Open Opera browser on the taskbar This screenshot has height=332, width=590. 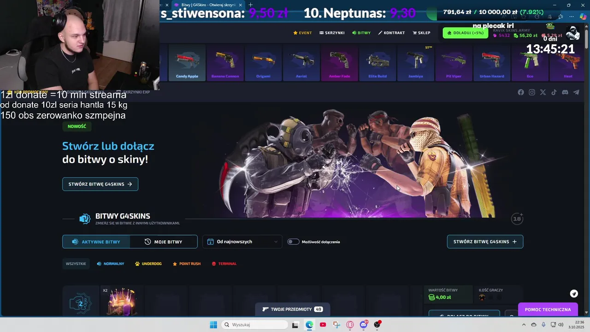coord(350,325)
